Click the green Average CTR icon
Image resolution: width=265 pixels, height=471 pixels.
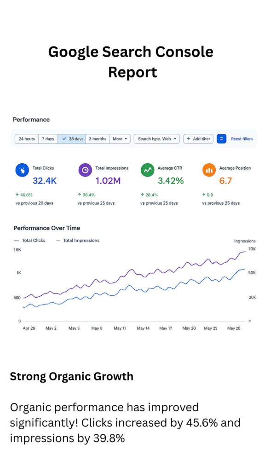tap(147, 170)
